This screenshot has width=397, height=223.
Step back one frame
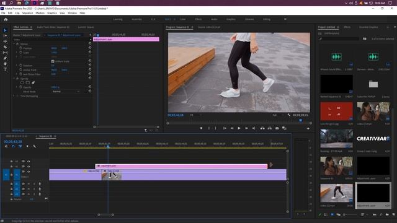click(x=232, y=128)
